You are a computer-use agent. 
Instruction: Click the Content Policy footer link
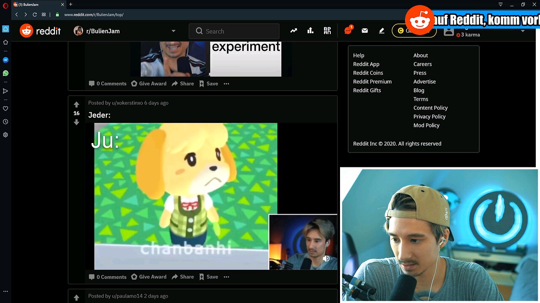pyautogui.click(x=430, y=108)
